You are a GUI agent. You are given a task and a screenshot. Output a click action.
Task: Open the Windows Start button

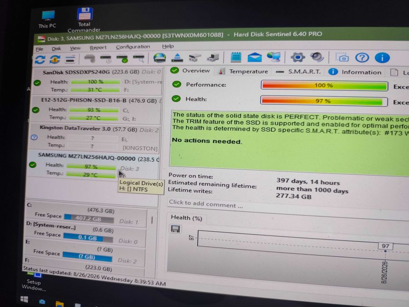point(24,299)
